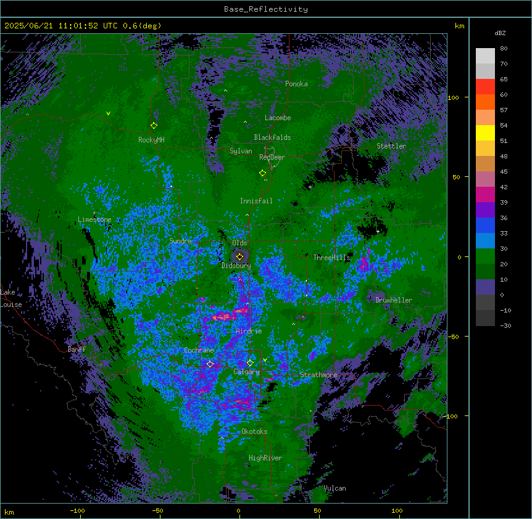Pick the magenta 39–42 dBZ legend swatch
The height and width of the screenshot is (519, 532).
tap(485, 194)
